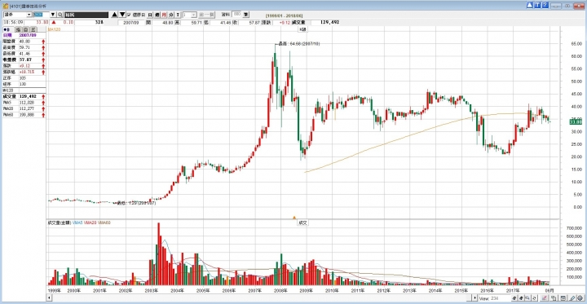Open the minute interval combo box
The width and height of the screenshot is (587, 304).
pyautogui.click(x=189, y=15)
